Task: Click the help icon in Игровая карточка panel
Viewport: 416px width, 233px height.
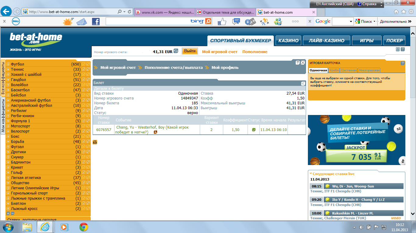Action: 403,63
